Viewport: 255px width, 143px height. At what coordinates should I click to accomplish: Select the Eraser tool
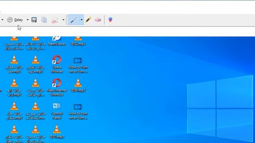coord(98,20)
